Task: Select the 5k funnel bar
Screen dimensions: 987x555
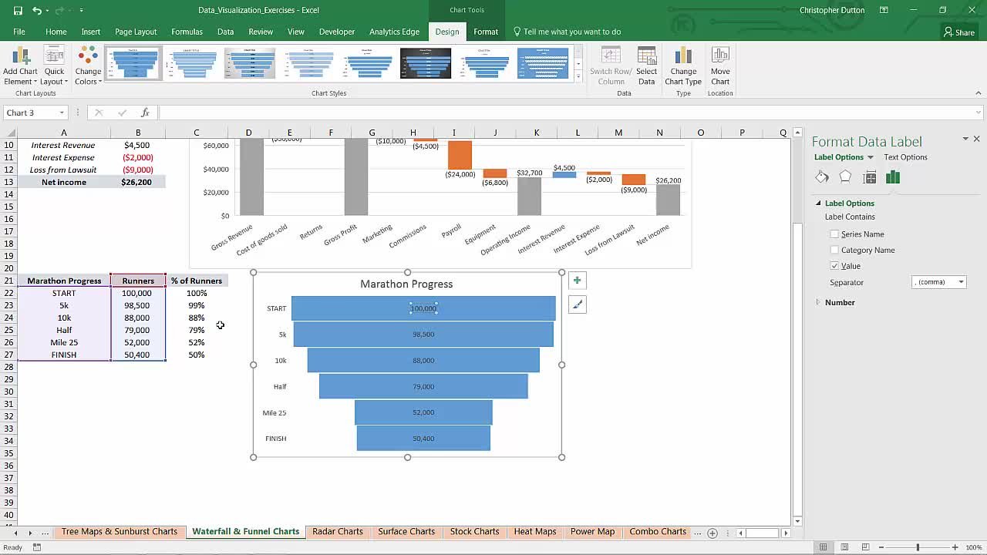Action: click(423, 334)
